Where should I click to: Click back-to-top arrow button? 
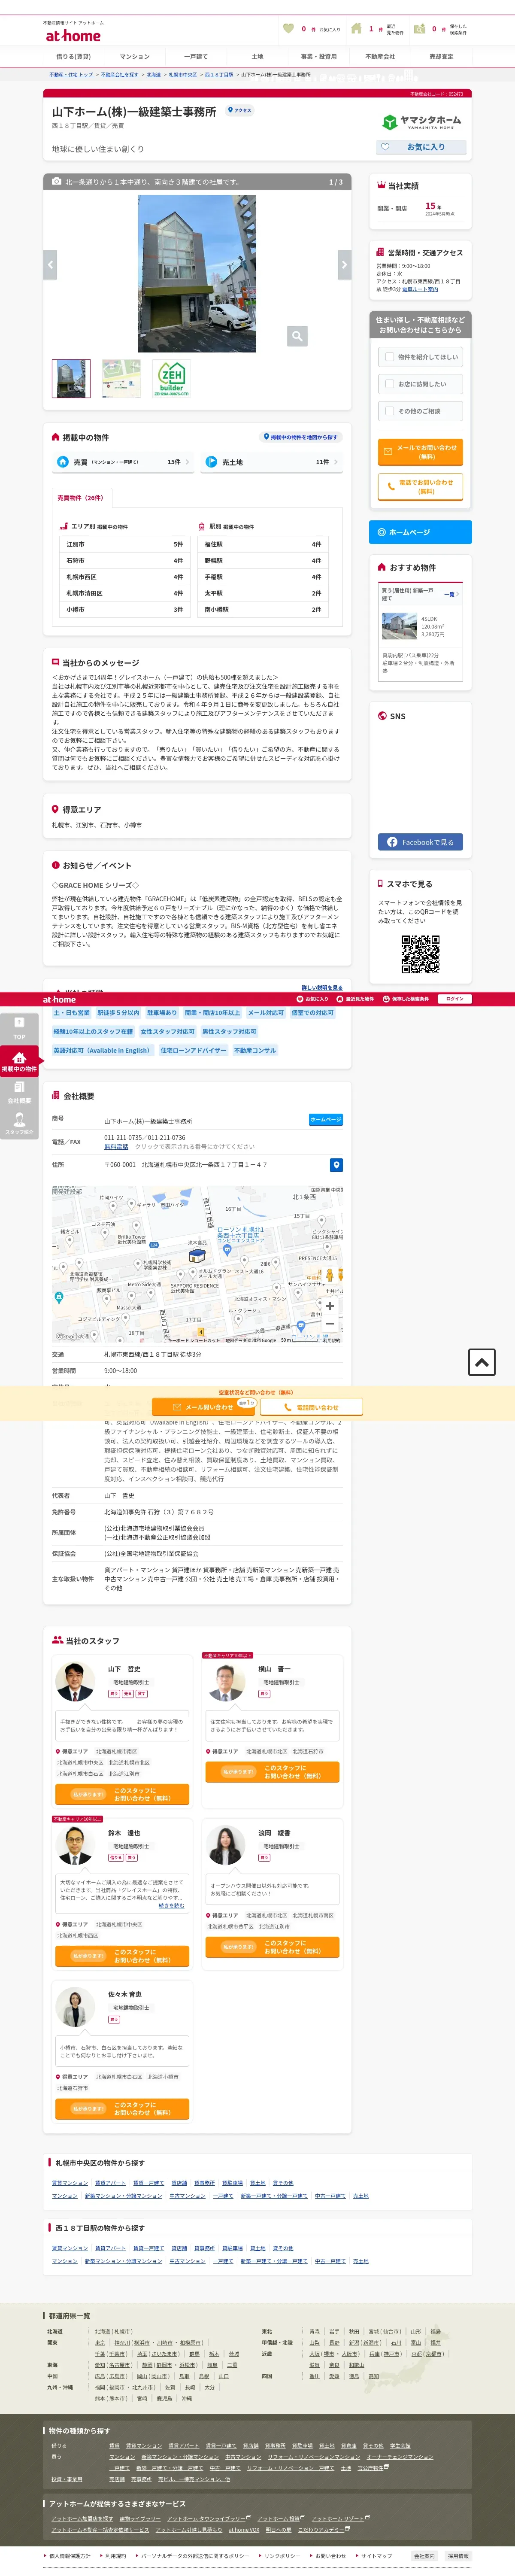click(x=482, y=1362)
